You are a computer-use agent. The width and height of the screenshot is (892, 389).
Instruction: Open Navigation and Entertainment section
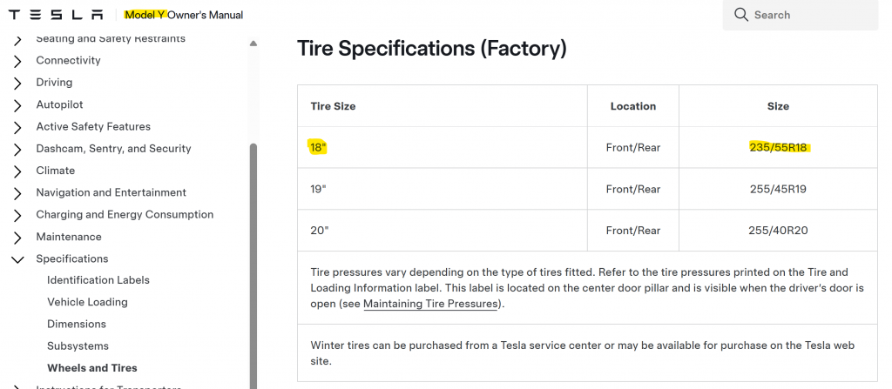coord(111,192)
